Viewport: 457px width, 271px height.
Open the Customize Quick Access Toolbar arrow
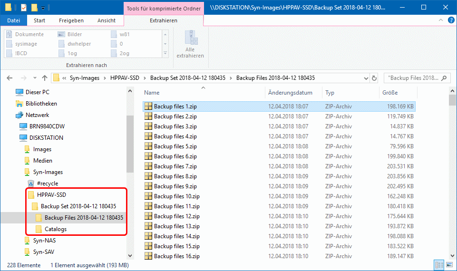pyautogui.click(x=43, y=8)
